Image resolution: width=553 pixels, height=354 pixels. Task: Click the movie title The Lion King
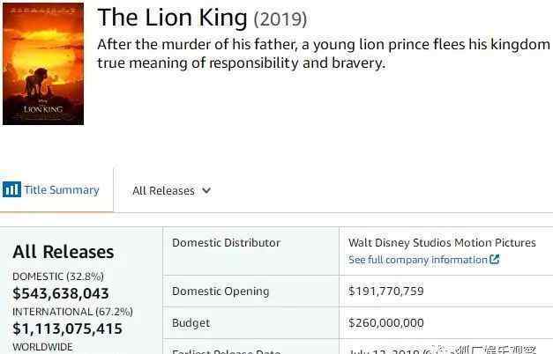172,18
